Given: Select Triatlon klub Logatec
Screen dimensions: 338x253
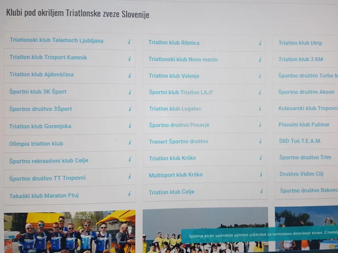Looking at the screenshot, I should (x=175, y=109).
